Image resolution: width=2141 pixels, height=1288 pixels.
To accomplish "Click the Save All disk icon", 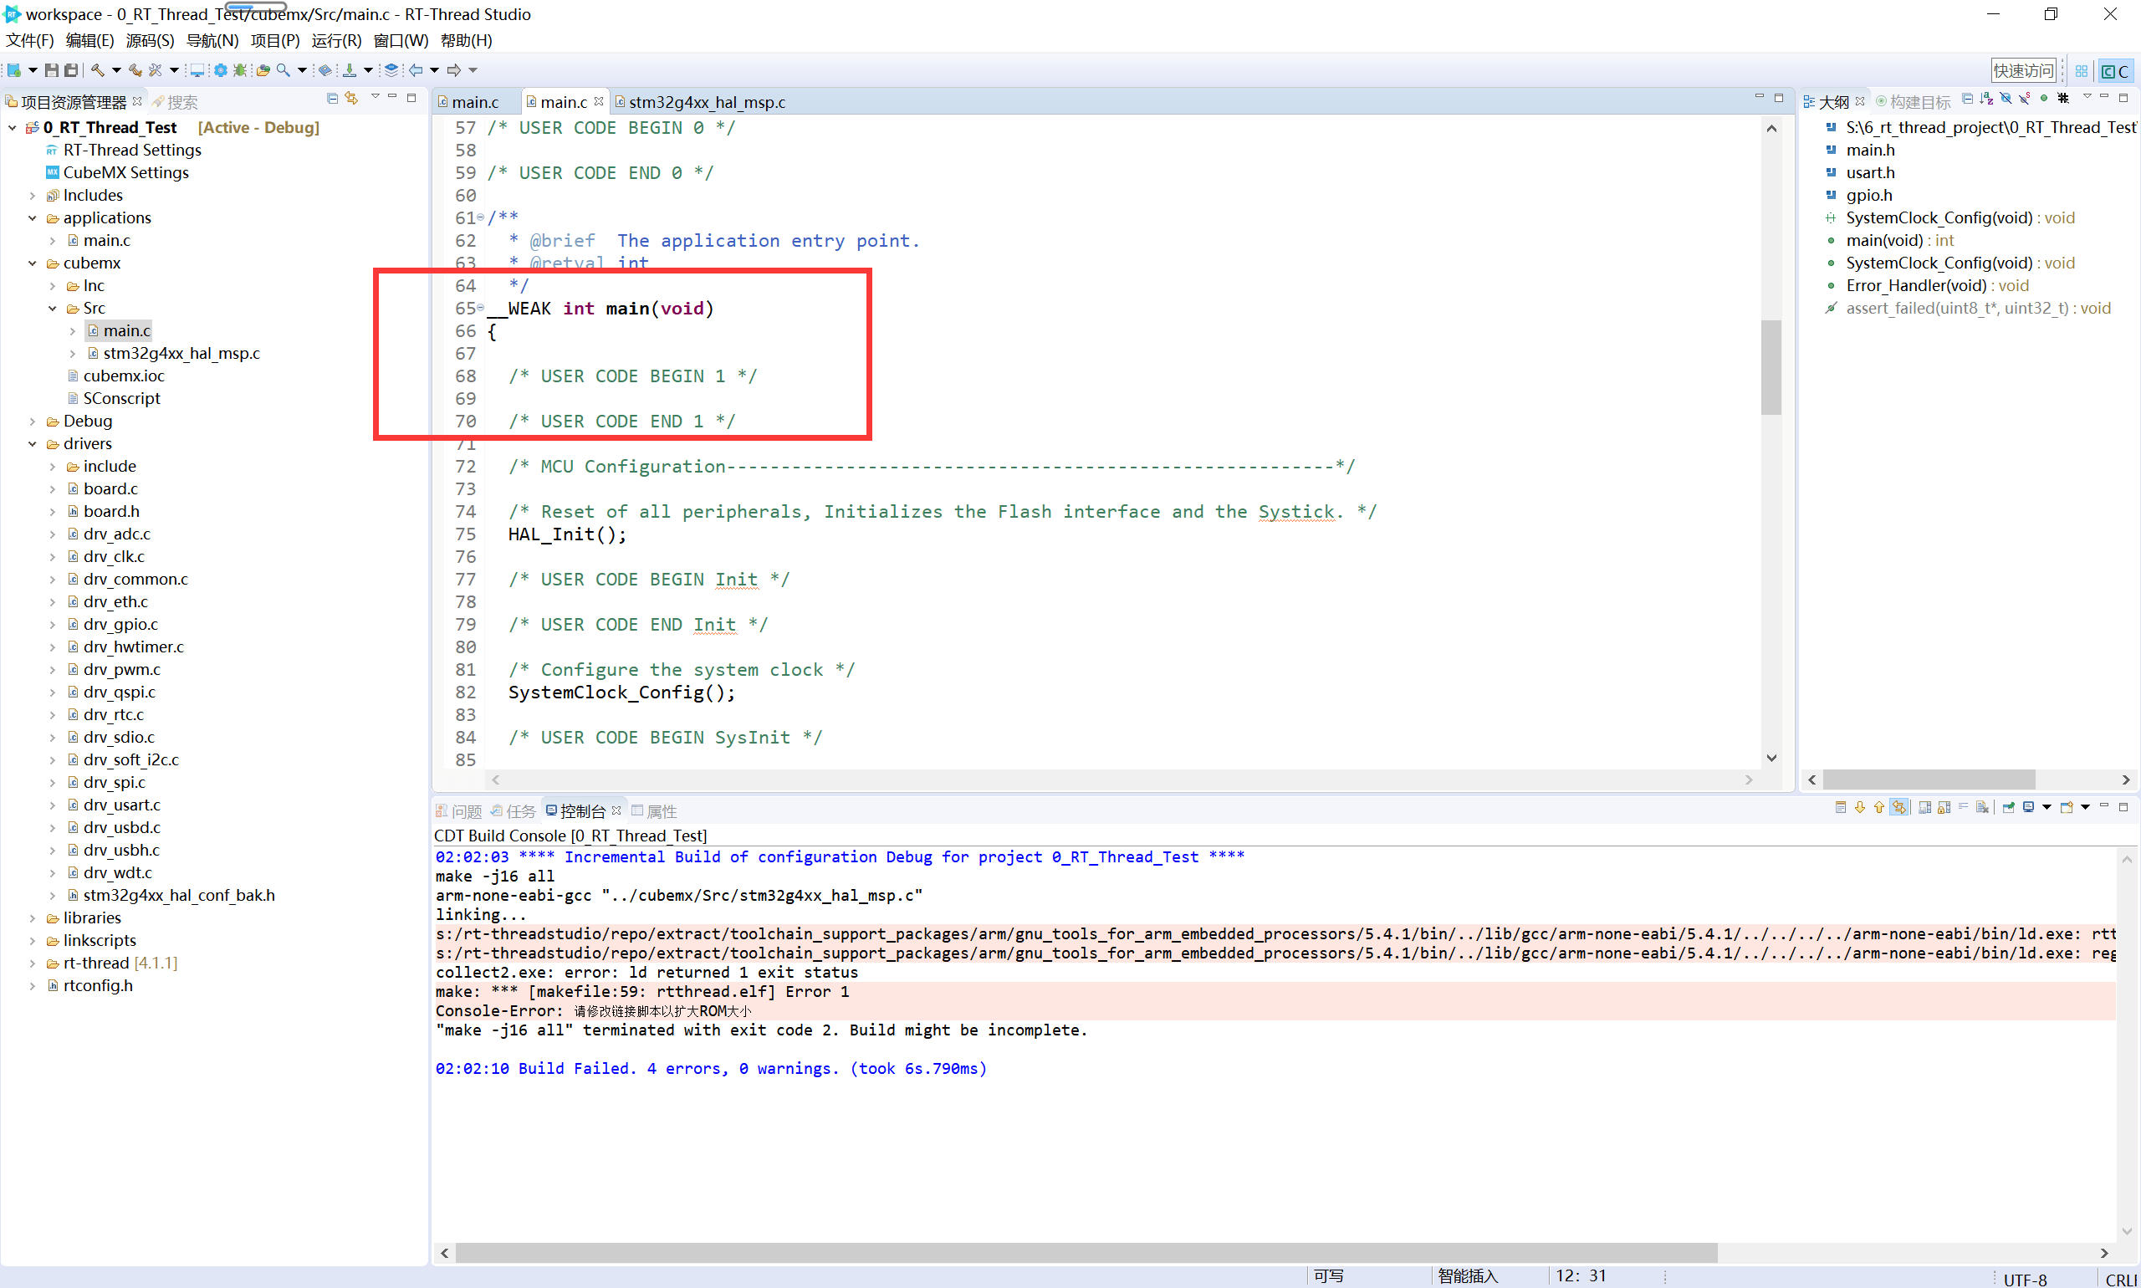I will click(x=71, y=70).
